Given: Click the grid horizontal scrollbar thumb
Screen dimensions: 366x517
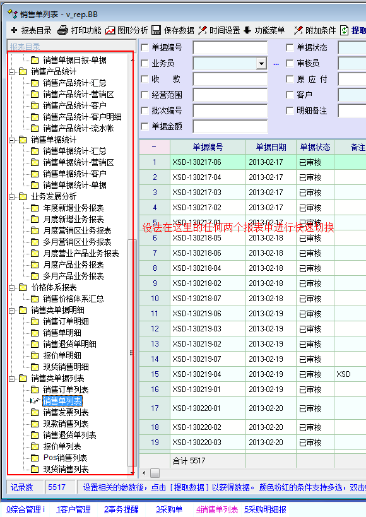Looking at the screenshot, I should [x=155, y=473].
